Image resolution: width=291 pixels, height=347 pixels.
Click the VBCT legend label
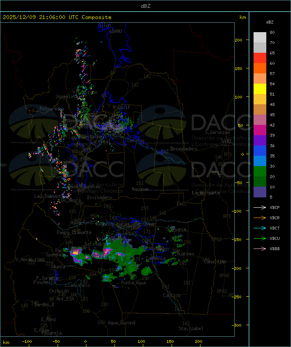[x=275, y=228]
